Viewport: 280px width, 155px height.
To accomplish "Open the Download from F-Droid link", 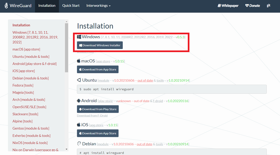I will coord(92,116).
